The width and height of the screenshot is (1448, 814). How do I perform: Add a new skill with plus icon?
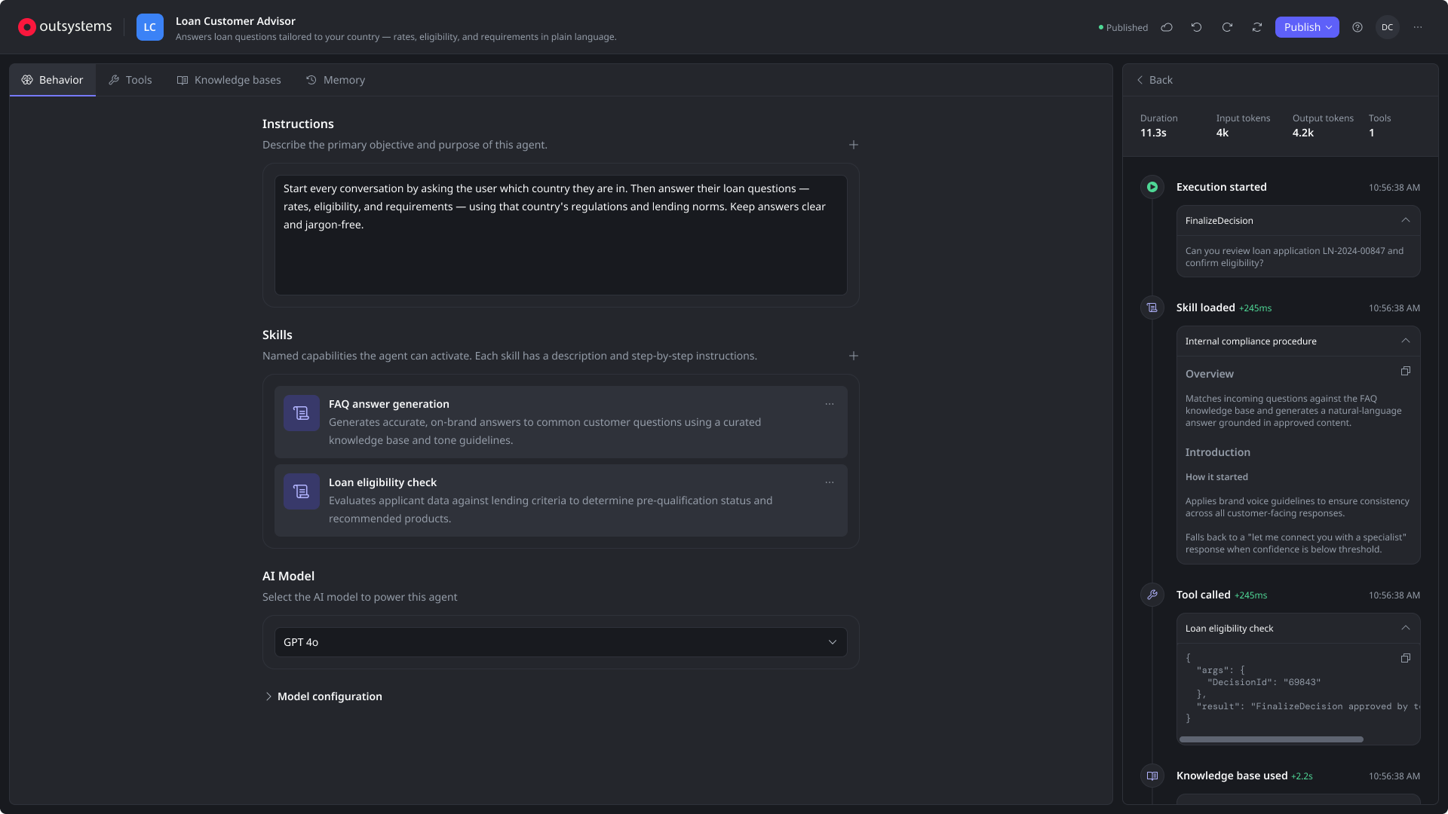point(854,356)
